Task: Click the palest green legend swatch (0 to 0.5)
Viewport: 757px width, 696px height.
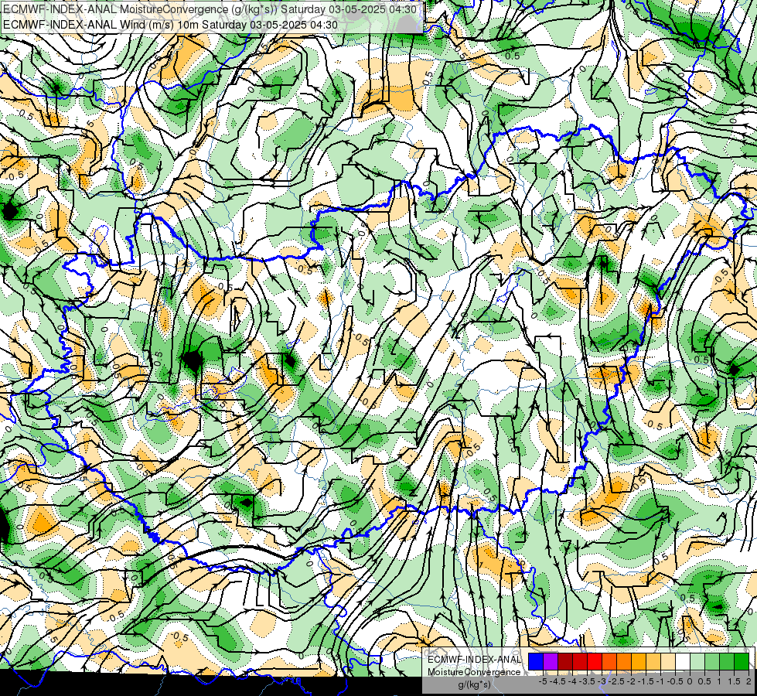Action: (697, 661)
